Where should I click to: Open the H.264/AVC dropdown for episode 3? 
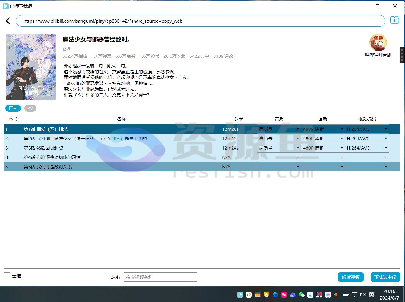(x=367, y=148)
